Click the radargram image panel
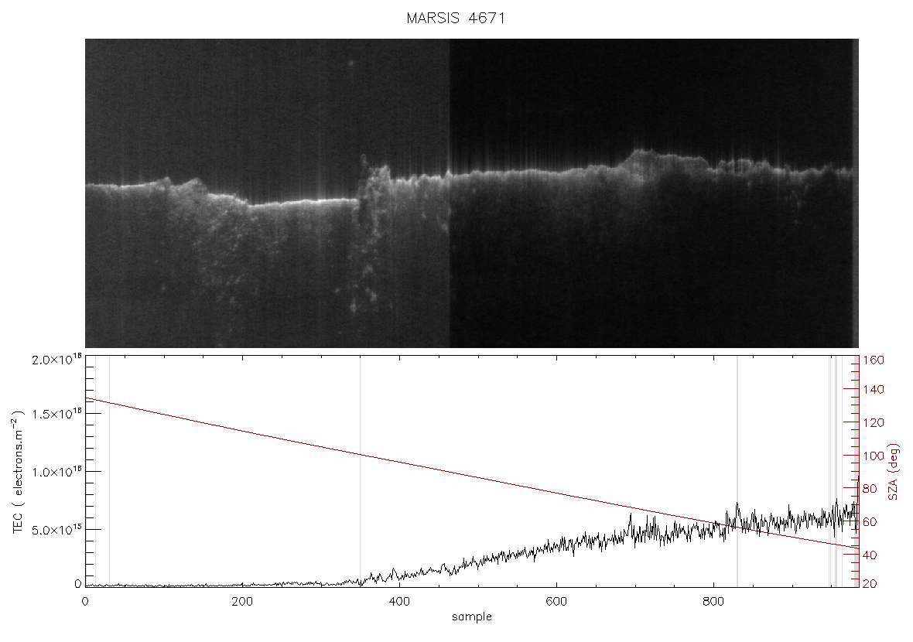This screenshot has height=642, width=913. click(x=472, y=193)
